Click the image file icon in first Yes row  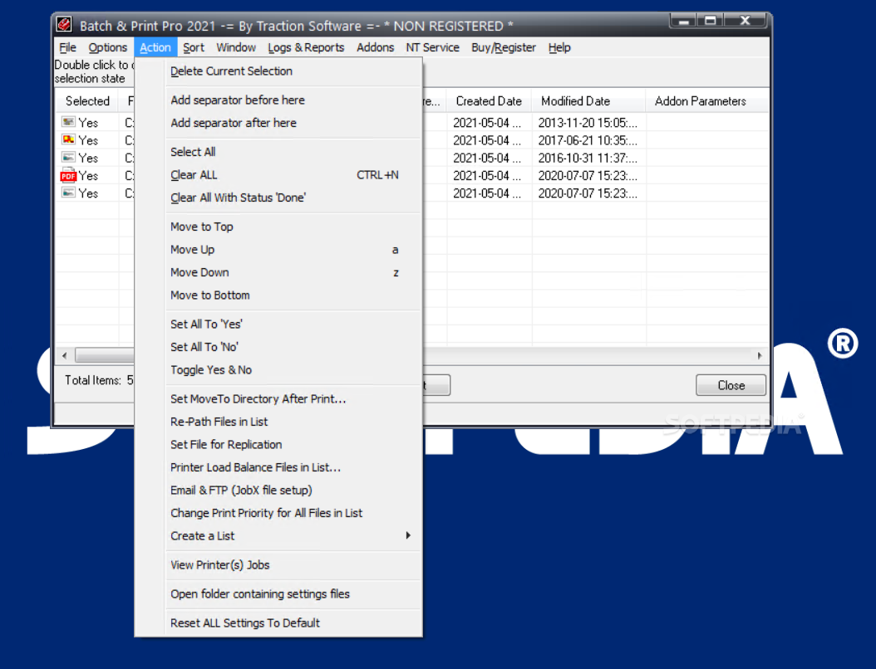68,122
